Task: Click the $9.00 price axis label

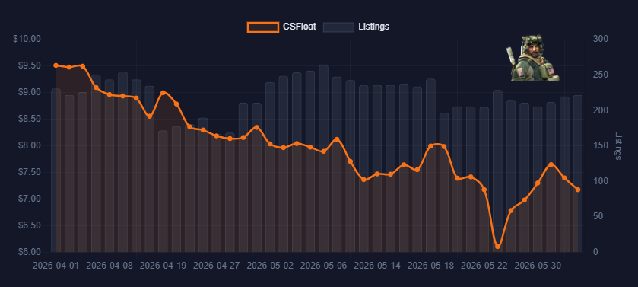Action: (29, 92)
